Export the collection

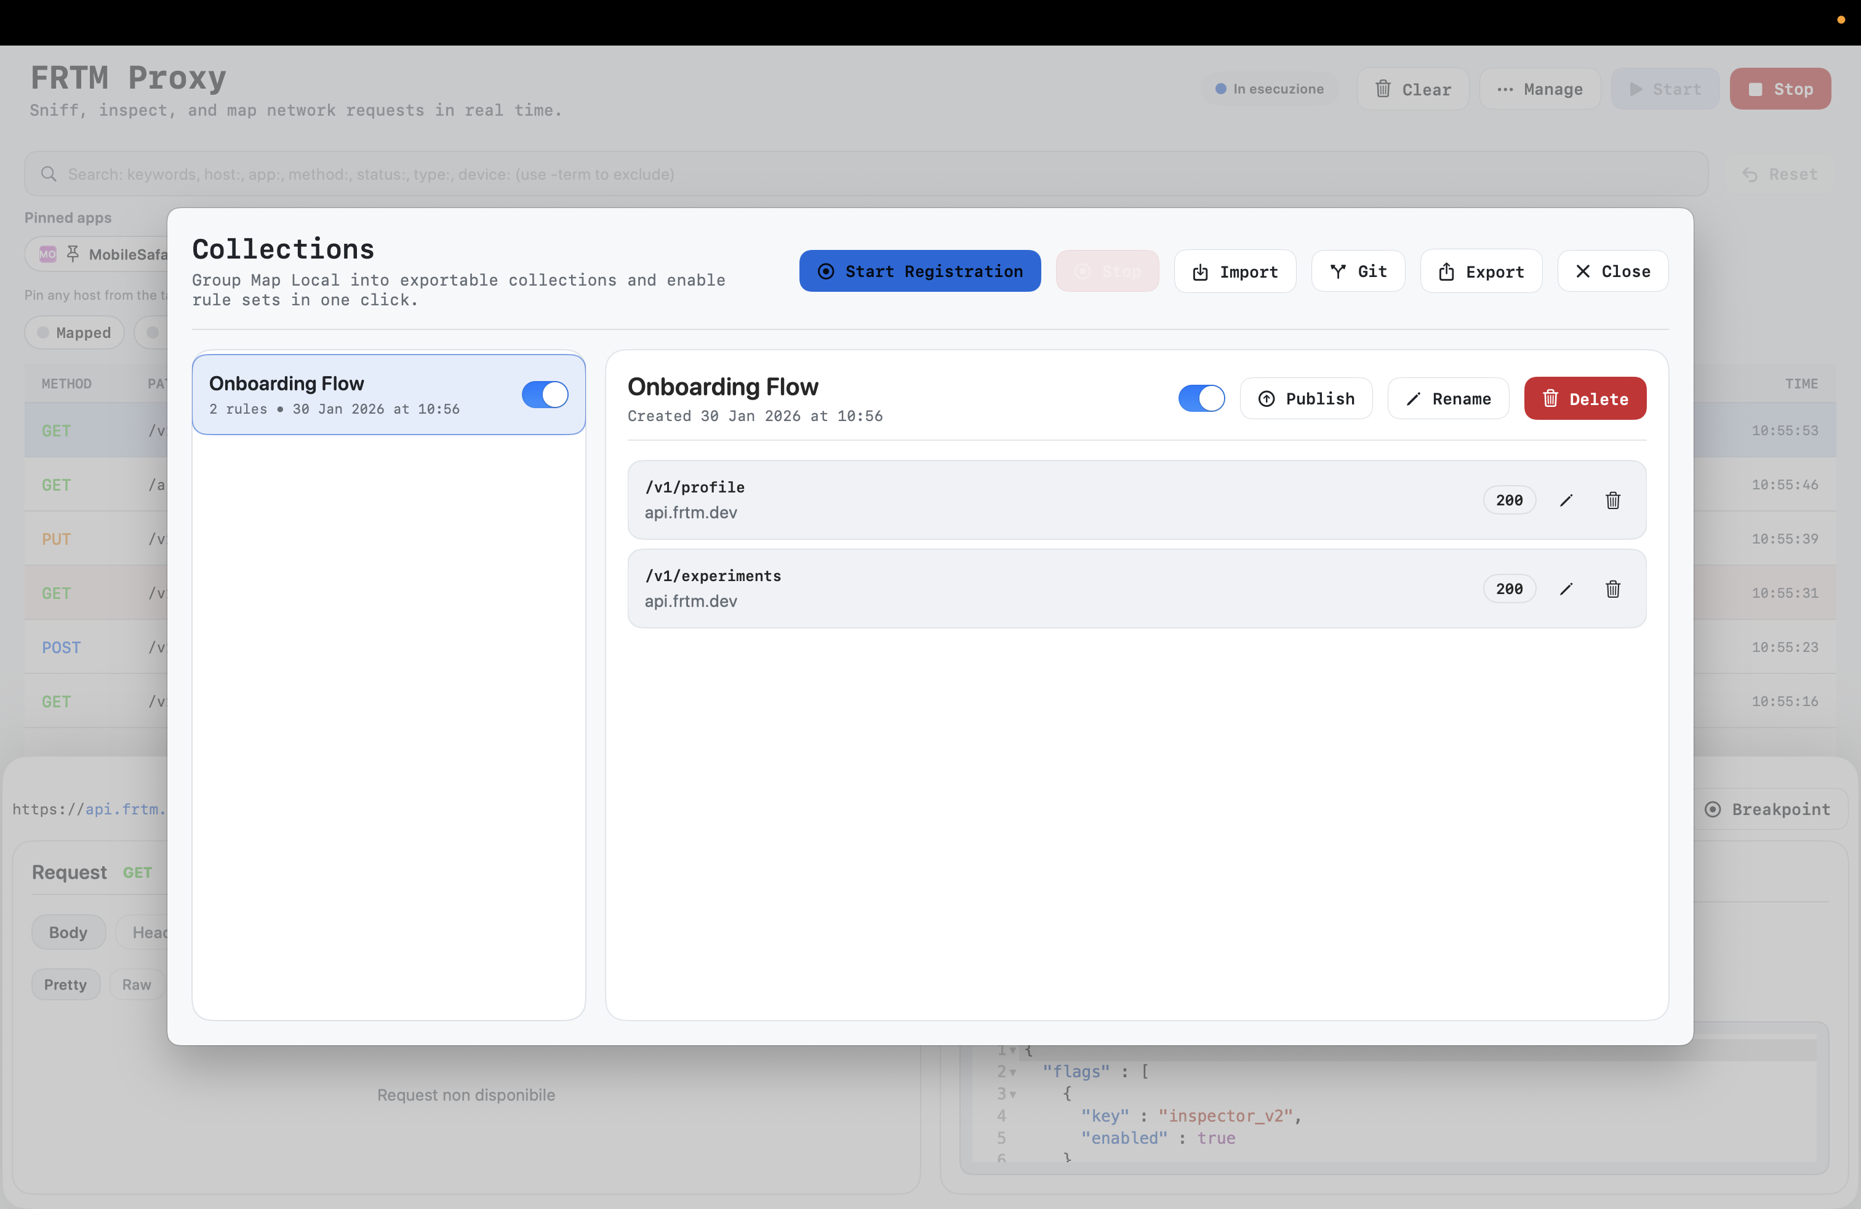click(1481, 271)
